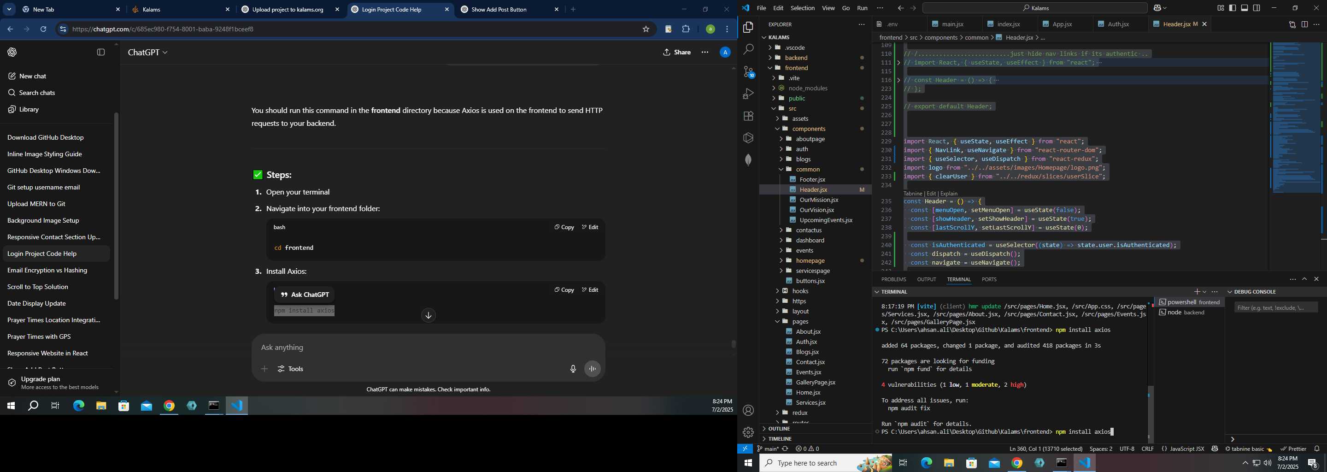This screenshot has height=472, width=1327.
Task: Open the Customize Layout control
Action: pyautogui.click(x=1221, y=8)
